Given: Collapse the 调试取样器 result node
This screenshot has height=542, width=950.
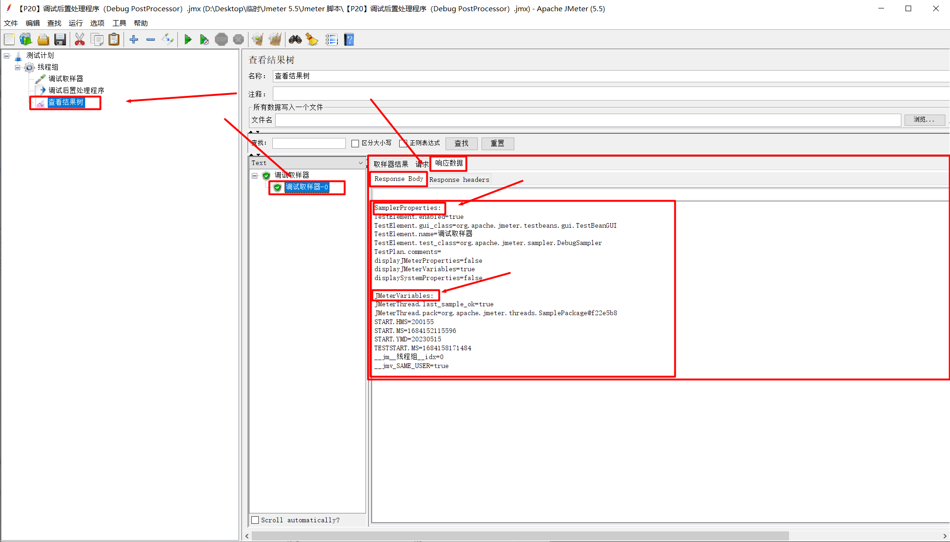Looking at the screenshot, I should [x=255, y=176].
